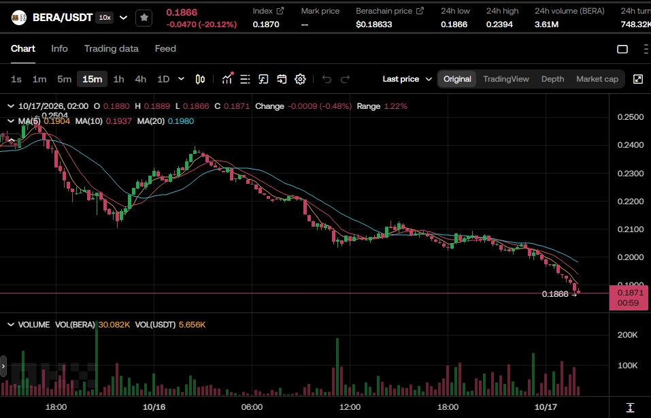The width and height of the screenshot is (651, 418).
Task: Click the MA(20) legend value 0.1980
Action: coord(180,121)
